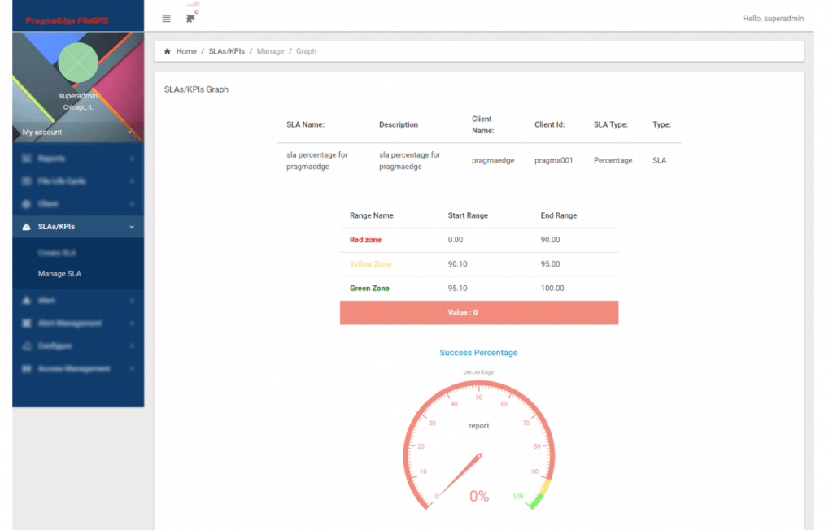Open Manage SLA in the sidebar

(59, 274)
